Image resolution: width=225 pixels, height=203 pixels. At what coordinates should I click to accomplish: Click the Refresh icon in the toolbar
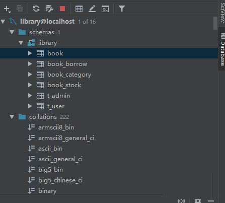click(x=36, y=9)
